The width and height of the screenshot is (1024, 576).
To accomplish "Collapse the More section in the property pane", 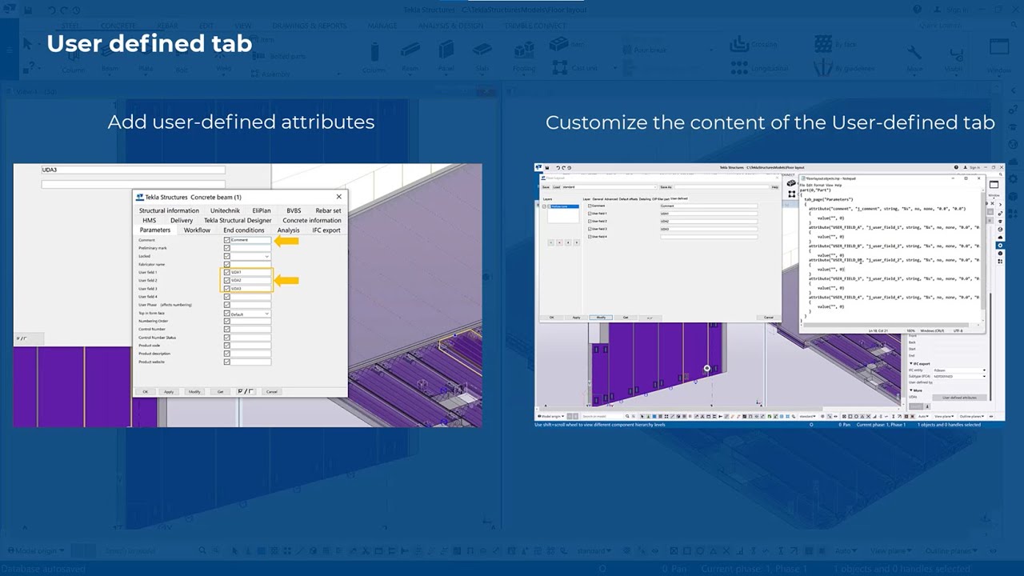I will click(913, 390).
